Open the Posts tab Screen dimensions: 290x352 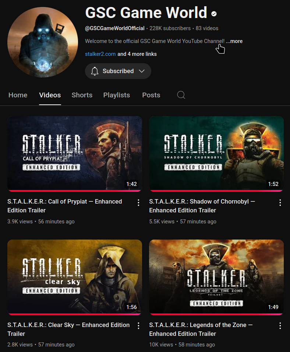point(151,95)
